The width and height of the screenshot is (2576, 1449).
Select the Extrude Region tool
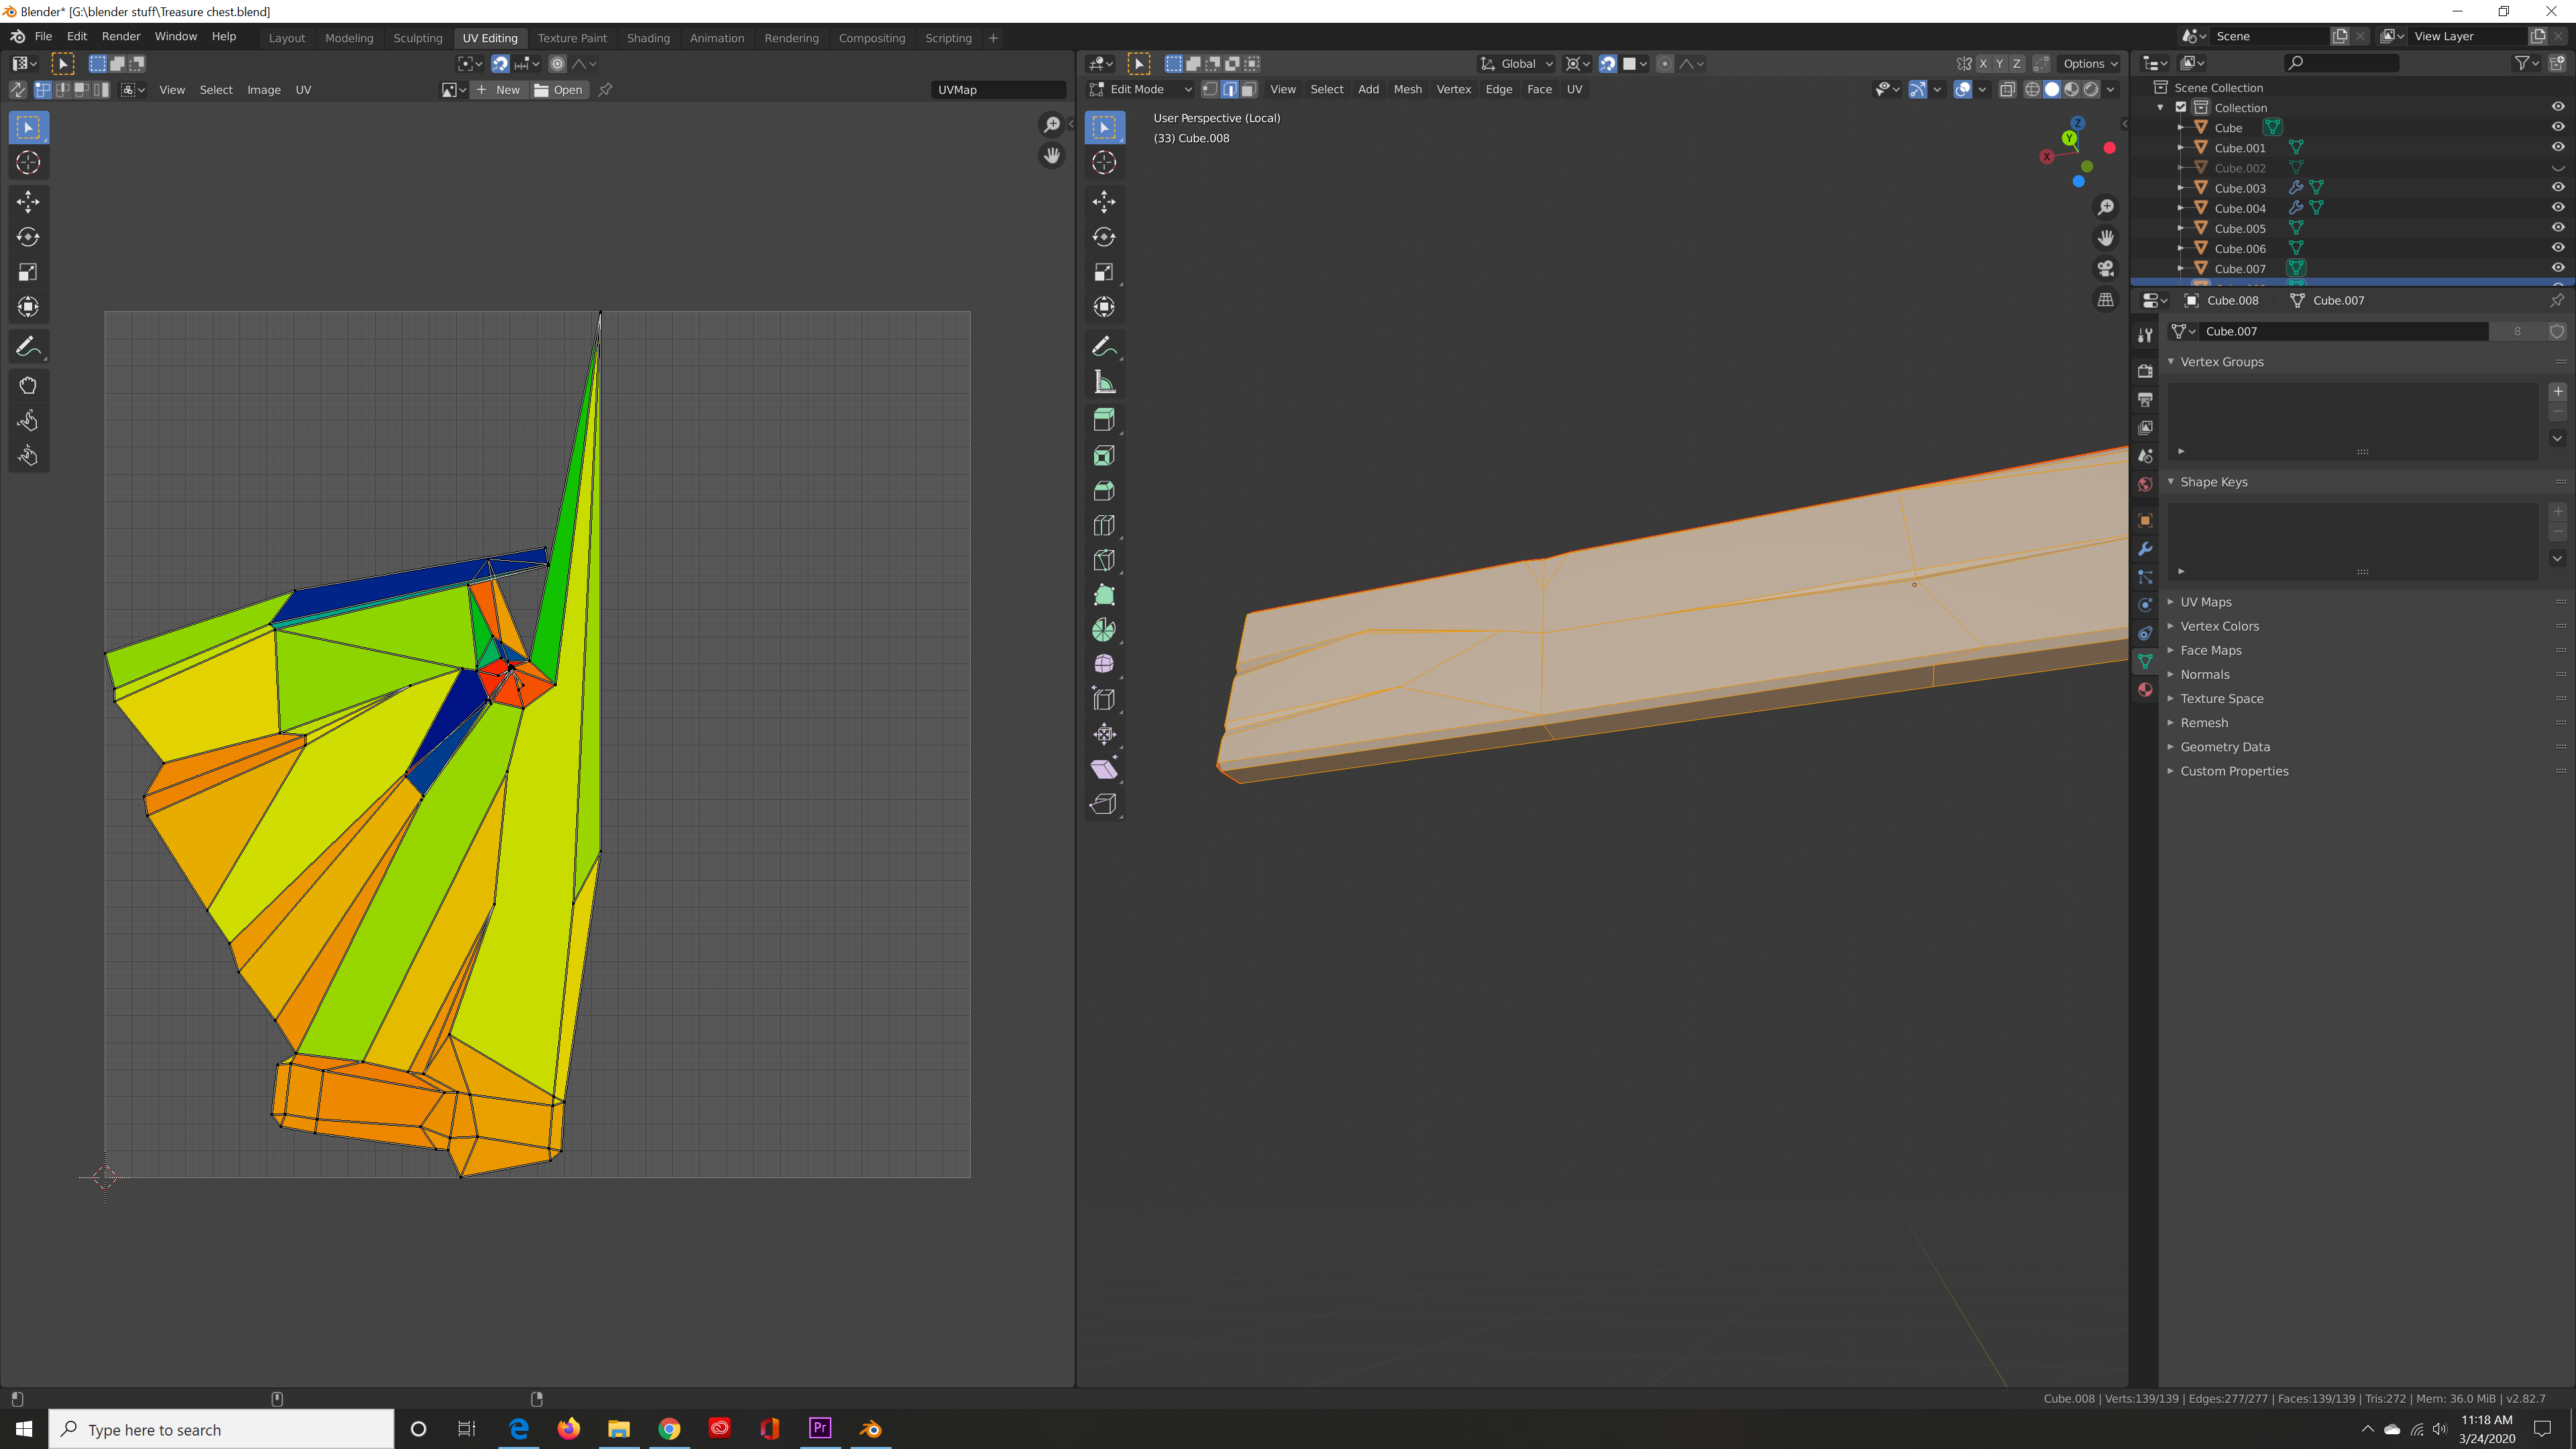[x=1103, y=420]
